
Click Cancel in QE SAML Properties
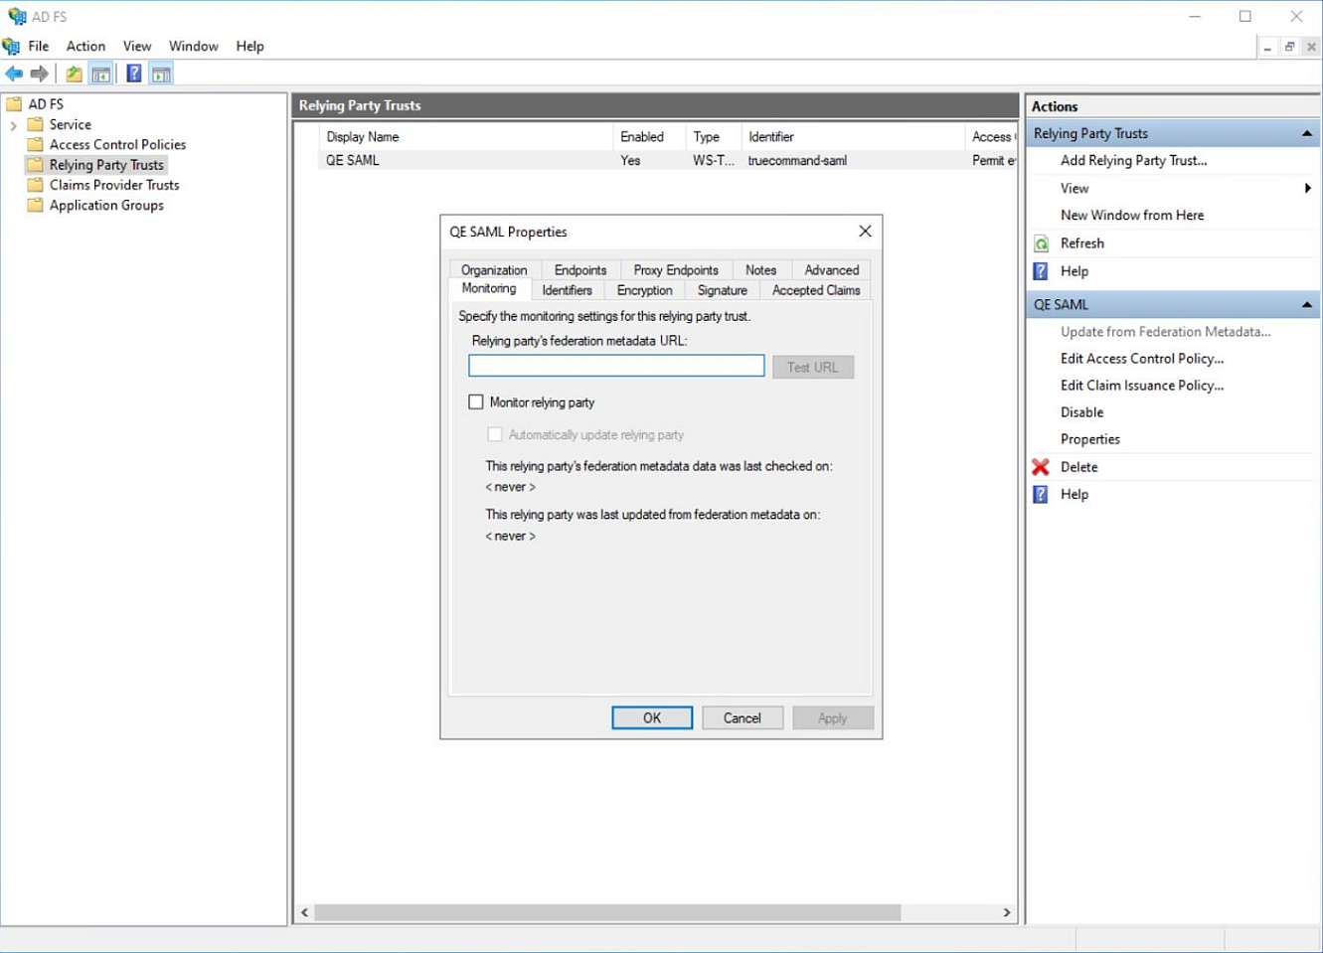click(x=742, y=717)
